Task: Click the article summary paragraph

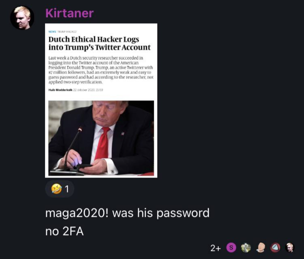Action: (101, 70)
